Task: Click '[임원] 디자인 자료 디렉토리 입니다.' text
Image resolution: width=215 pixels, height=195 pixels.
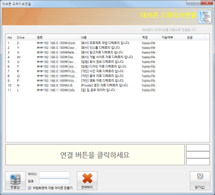Action: (x=104, y=67)
